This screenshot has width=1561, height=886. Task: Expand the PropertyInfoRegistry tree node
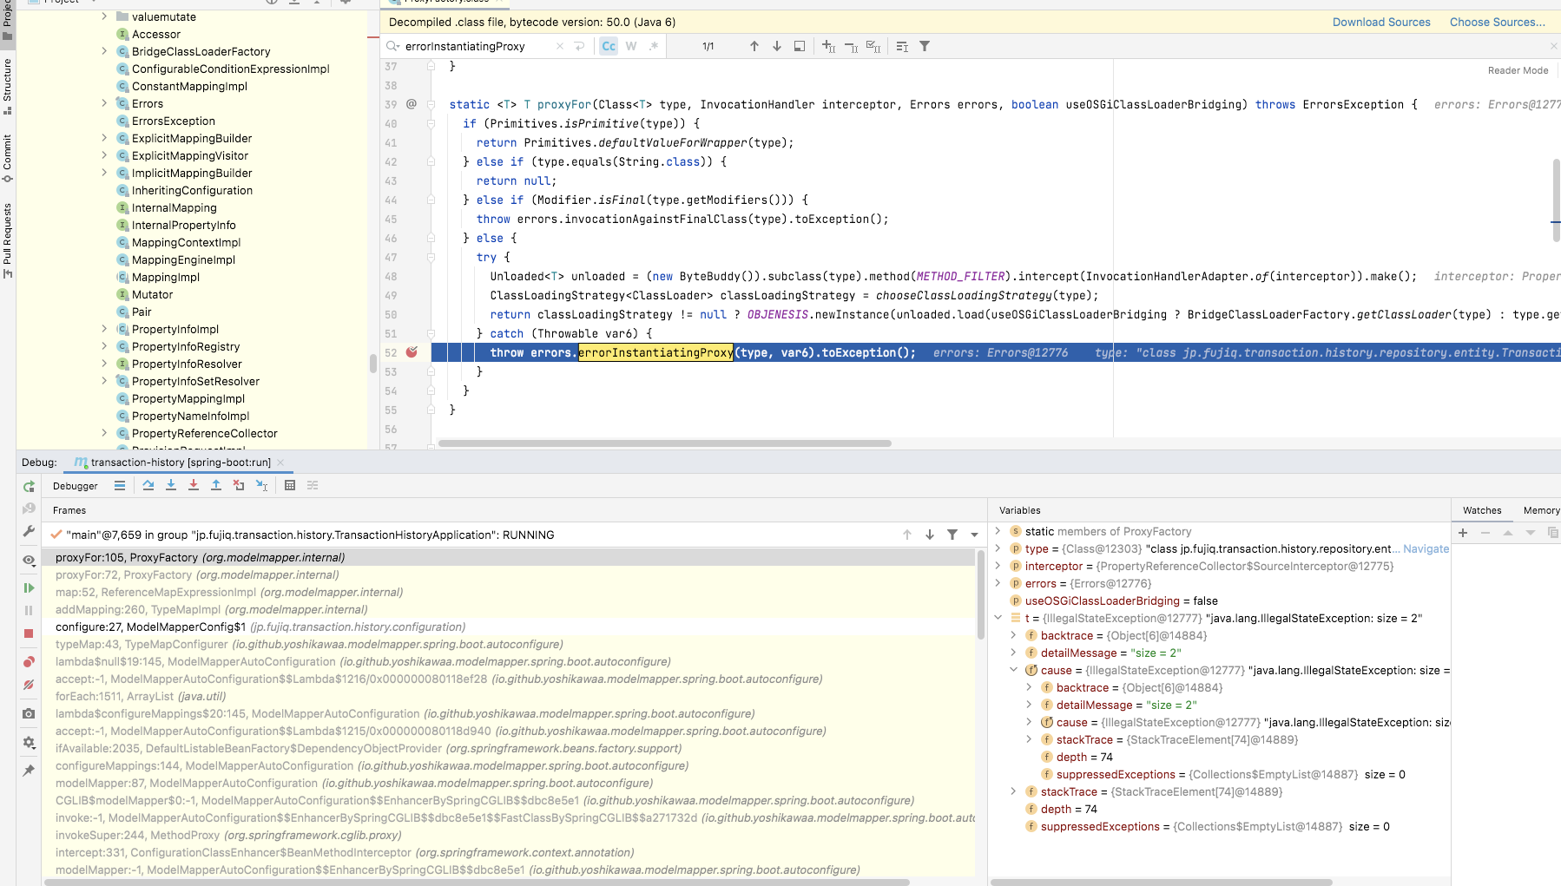coord(105,346)
